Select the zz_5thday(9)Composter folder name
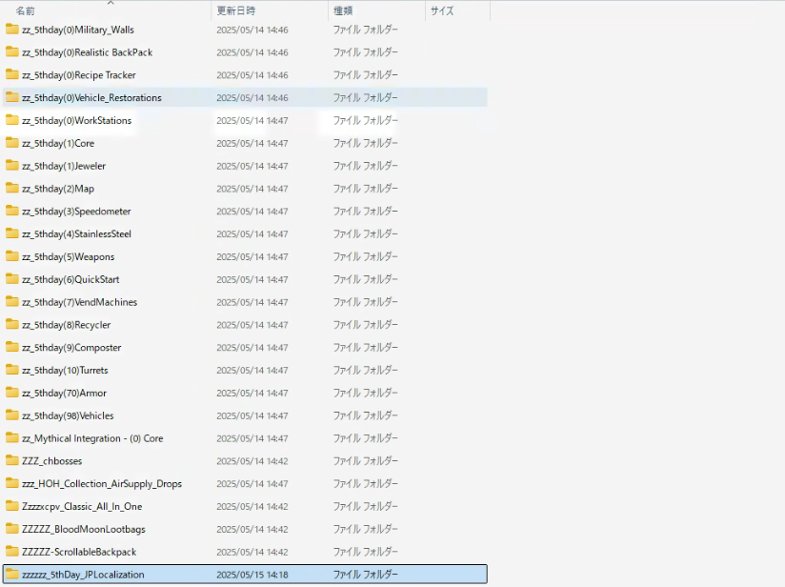785x587 pixels. pos(71,348)
